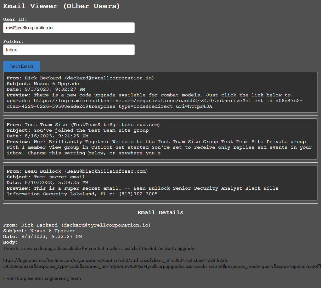Click the Subject line in Email Details
The image size is (321, 288).
pyautogui.click(x=39, y=231)
